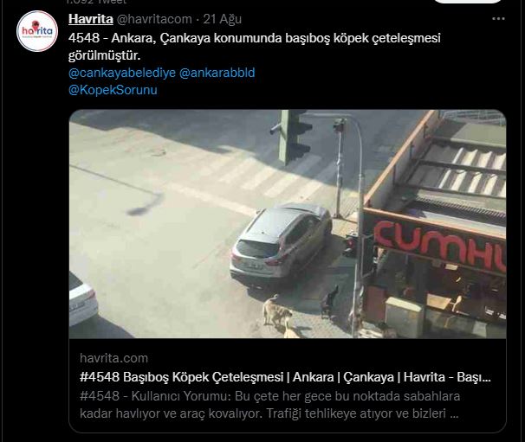Click the partially visible Tweet count header
This screenshot has width=525, height=442.
point(97,2)
